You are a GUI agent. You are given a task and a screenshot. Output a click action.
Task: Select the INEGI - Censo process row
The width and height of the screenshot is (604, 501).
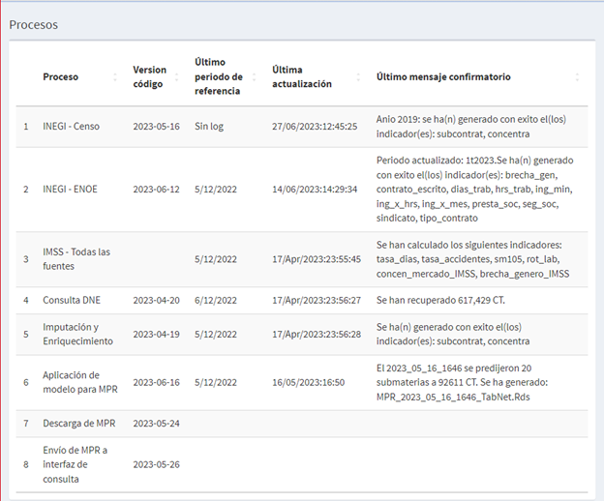[x=71, y=126]
